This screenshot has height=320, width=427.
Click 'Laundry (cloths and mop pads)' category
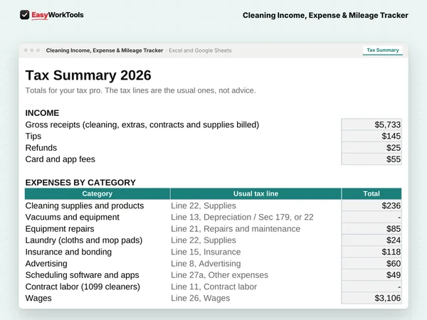[84, 240]
